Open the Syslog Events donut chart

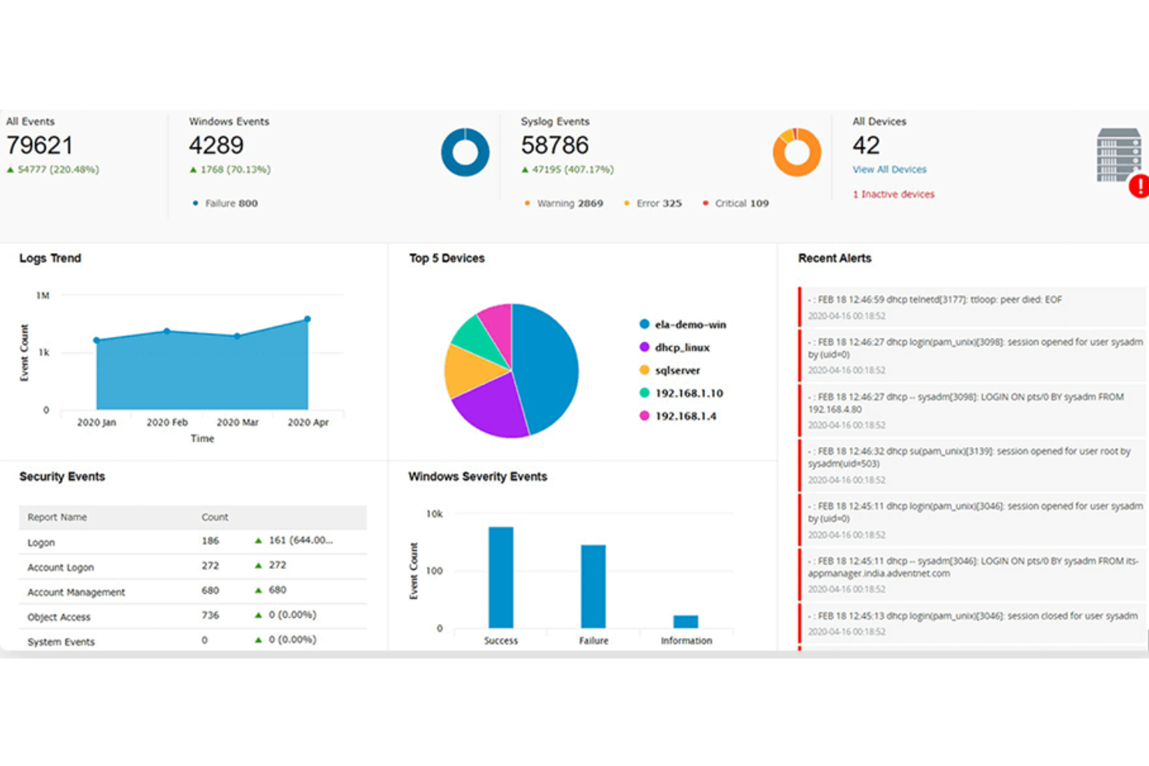797,152
